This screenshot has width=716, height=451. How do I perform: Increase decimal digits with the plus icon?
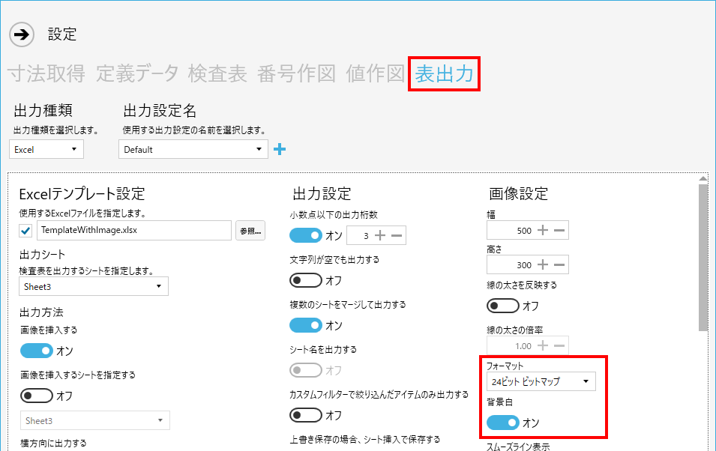click(381, 236)
